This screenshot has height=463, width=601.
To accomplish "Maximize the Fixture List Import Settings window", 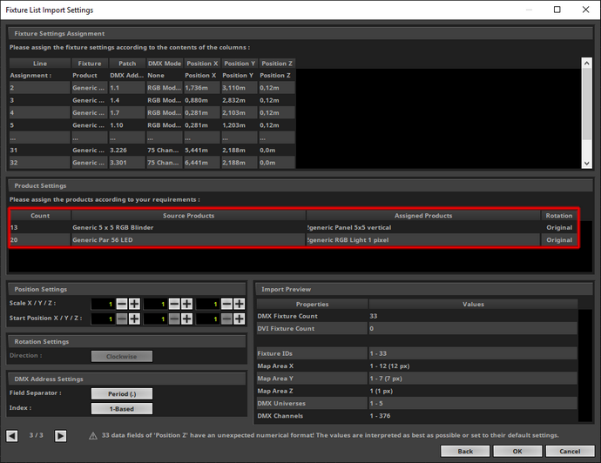I will point(557,10).
